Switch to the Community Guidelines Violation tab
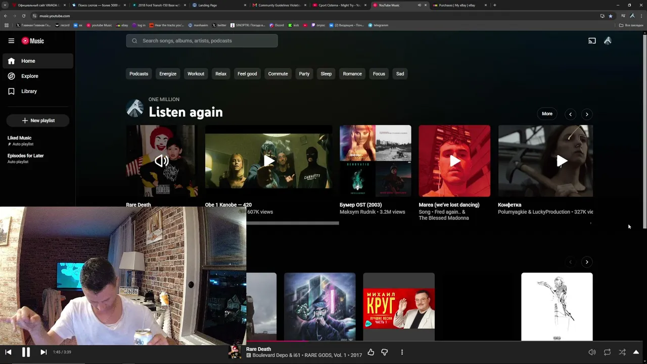Screen dimensions: 647x364 click(280, 5)
